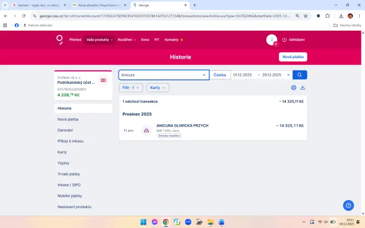Viewport: 365px width, 228px height.
Task: Click the account card icon
Action: point(103,81)
